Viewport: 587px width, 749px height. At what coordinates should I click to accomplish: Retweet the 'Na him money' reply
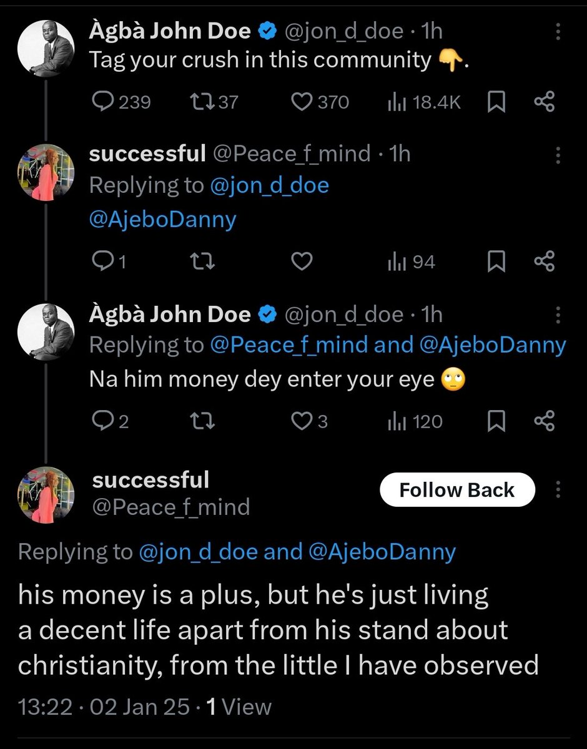tap(204, 423)
